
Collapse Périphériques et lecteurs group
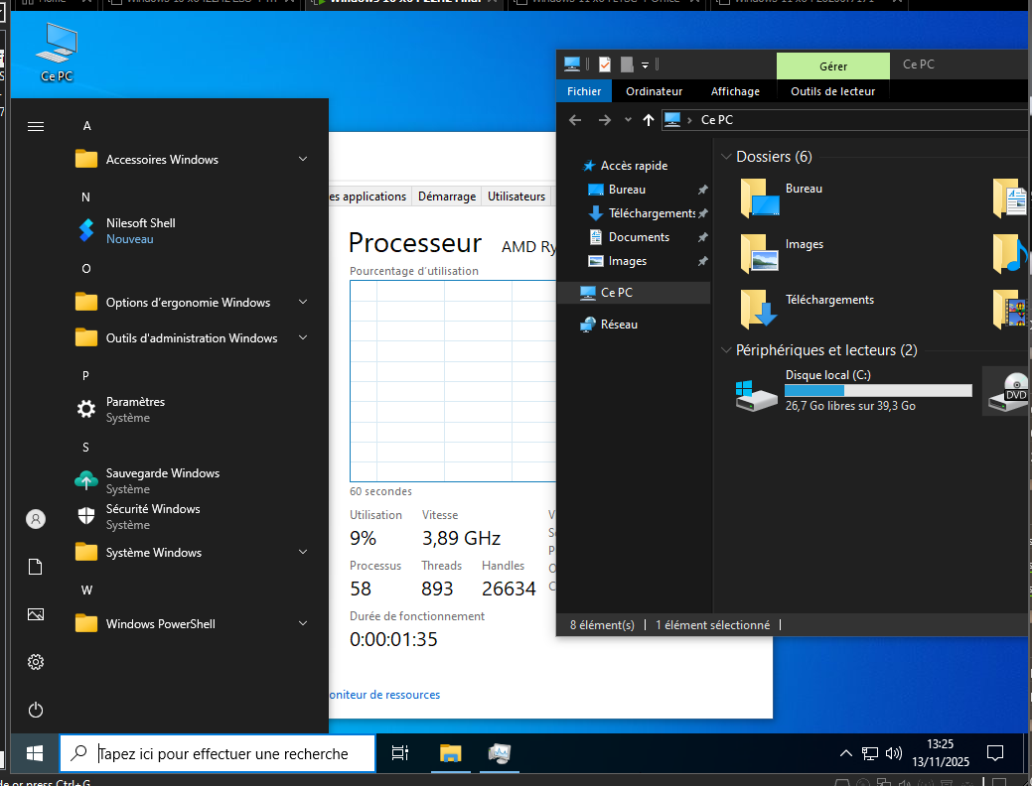pyautogui.click(x=726, y=350)
